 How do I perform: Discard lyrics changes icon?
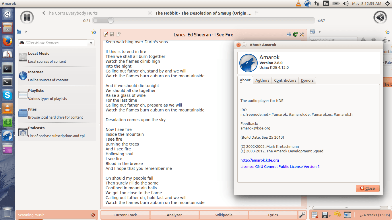point(118,34)
